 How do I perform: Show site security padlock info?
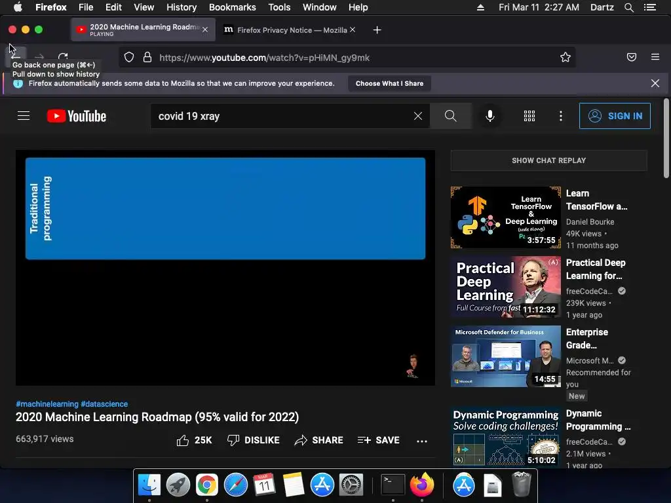147,58
